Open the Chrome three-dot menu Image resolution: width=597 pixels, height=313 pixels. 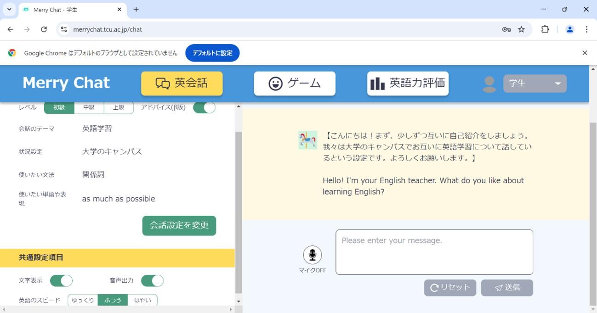point(586,29)
